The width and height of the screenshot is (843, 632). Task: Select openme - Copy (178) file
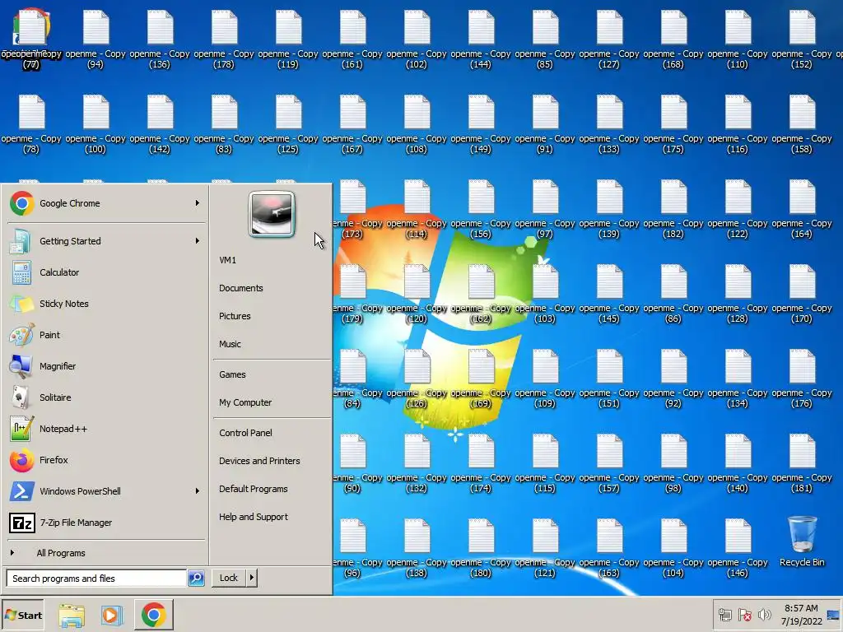224,40
